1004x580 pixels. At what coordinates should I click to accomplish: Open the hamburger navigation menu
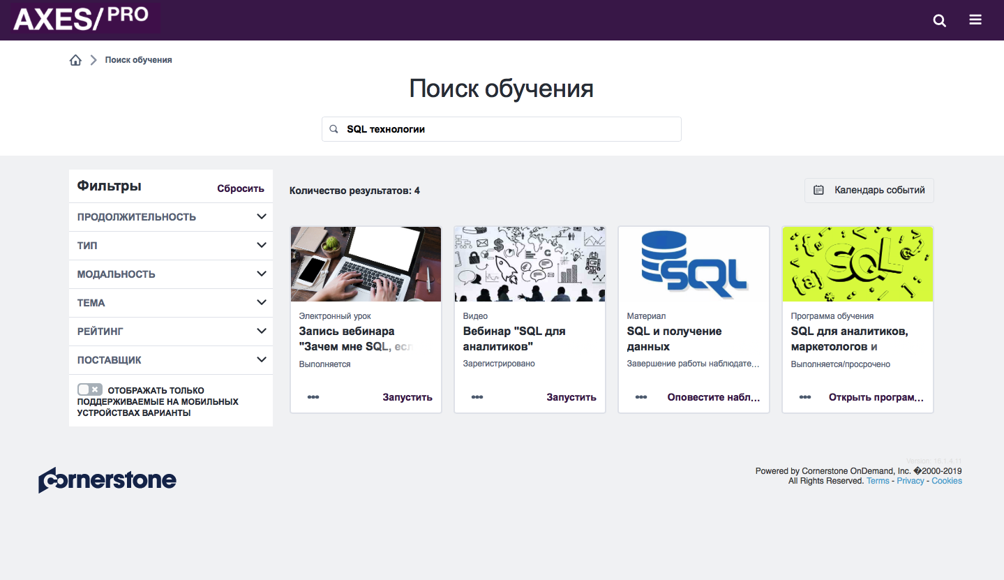pyautogui.click(x=975, y=20)
